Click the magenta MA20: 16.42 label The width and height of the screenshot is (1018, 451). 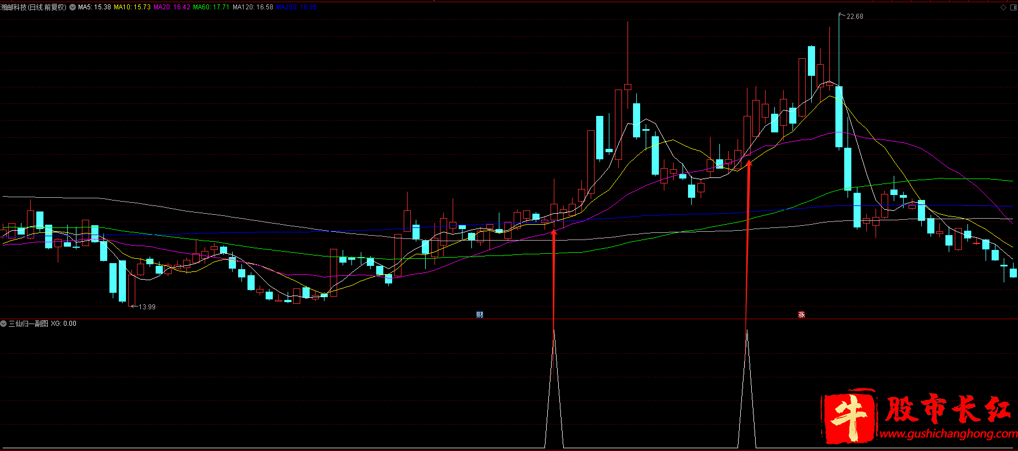click(172, 7)
